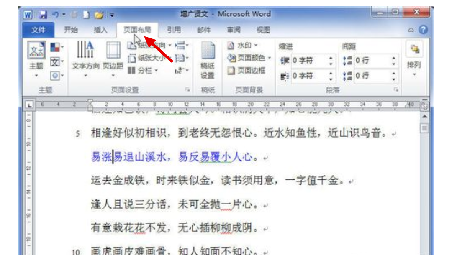Open the line numbers icon dropdown
This screenshot has width=452, height=255.
[182, 58]
